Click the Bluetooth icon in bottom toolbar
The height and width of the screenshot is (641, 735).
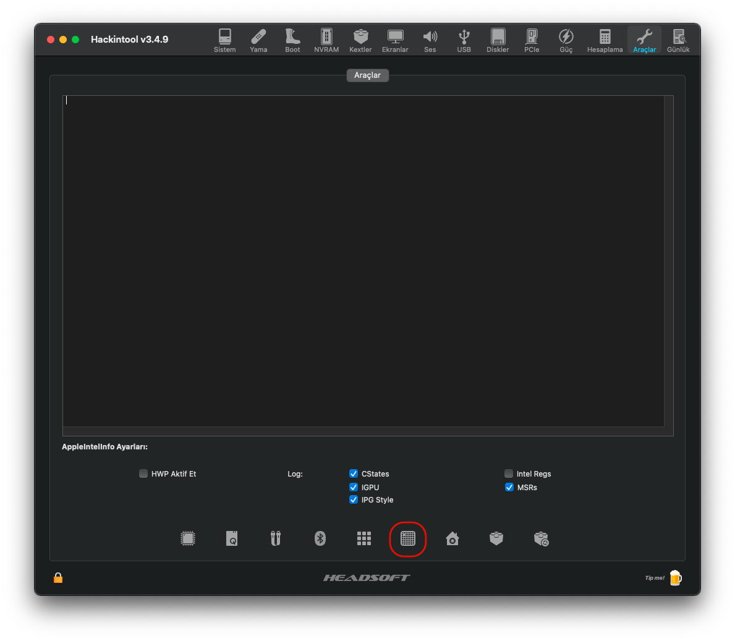pos(320,538)
